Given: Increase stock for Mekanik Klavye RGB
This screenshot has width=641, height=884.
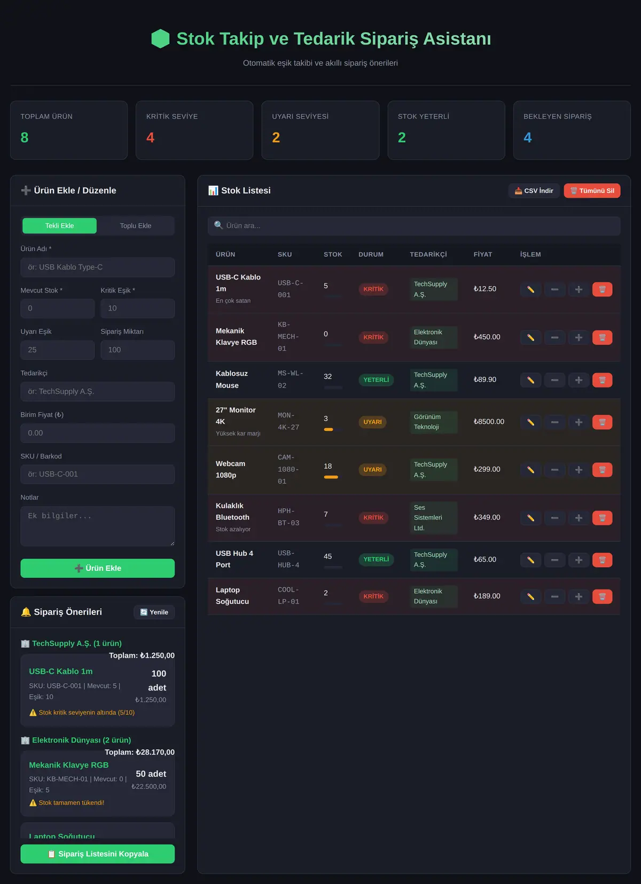Looking at the screenshot, I should click(x=579, y=337).
